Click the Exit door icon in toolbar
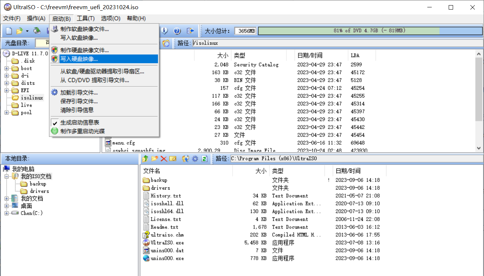This screenshot has height=276, width=484. coord(190,31)
